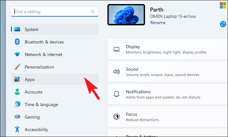
Task: Click the Display laptop icon
Action: 117,49
